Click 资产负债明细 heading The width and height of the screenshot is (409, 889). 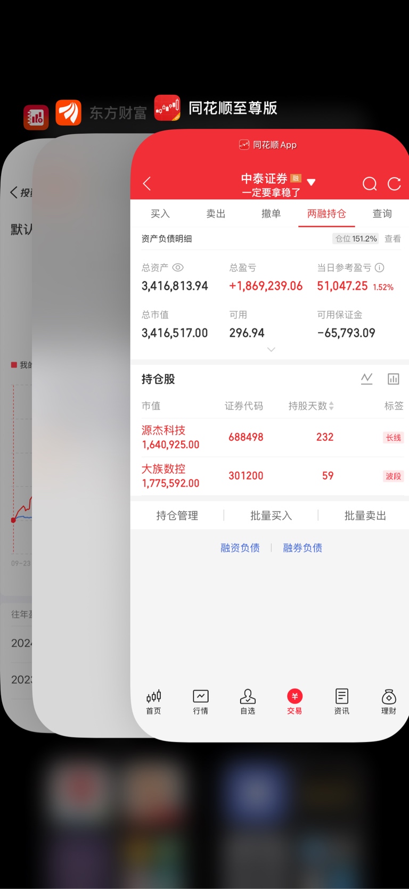[167, 238]
